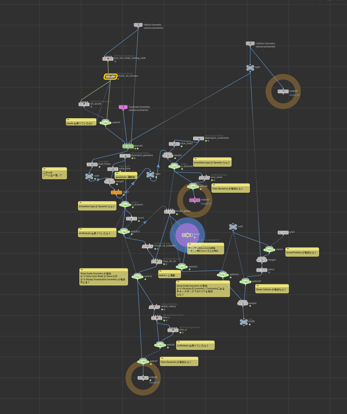The image size is (347, 414).
Task: Select the grid1 node
Action: 283,233
